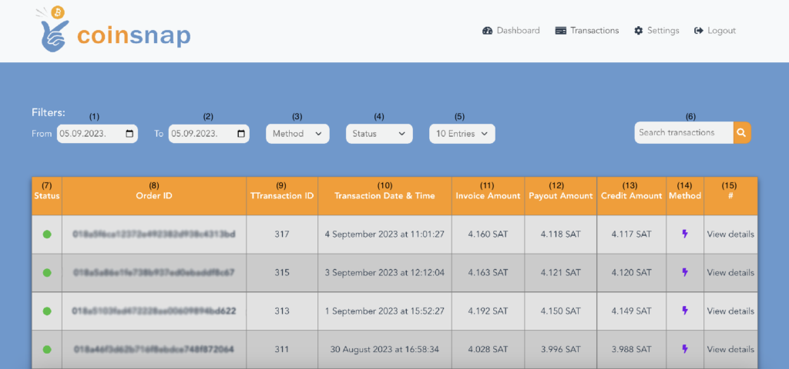Open the Transactions menu item
This screenshot has width=789, height=369.
click(x=586, y=31)
